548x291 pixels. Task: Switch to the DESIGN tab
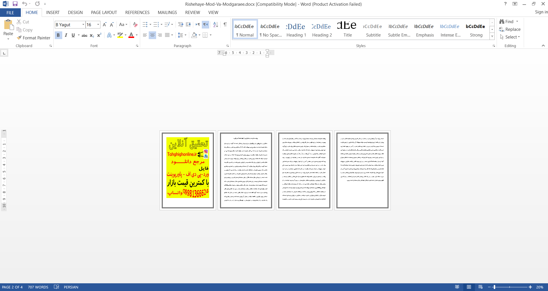click(75, 13)
